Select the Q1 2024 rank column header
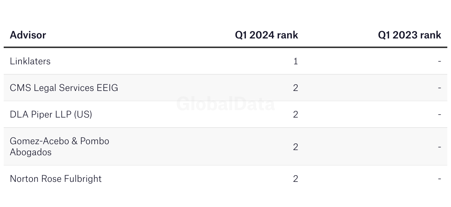 coord(267,35)
